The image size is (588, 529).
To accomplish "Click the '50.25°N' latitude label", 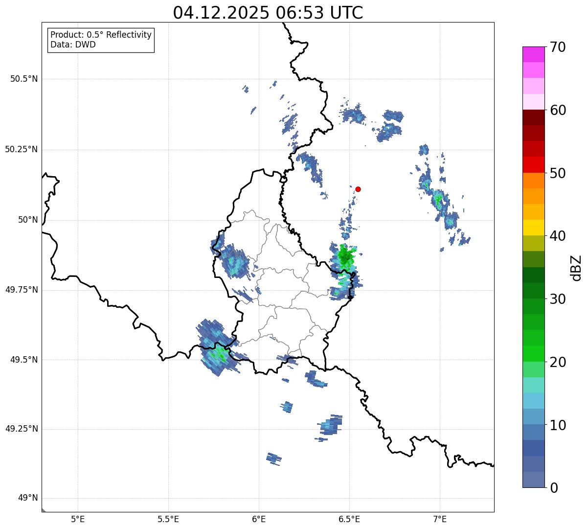I will 21,149.
